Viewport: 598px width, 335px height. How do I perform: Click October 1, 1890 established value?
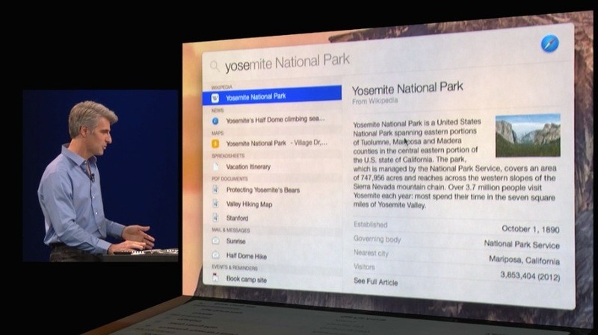coord(531,229)
